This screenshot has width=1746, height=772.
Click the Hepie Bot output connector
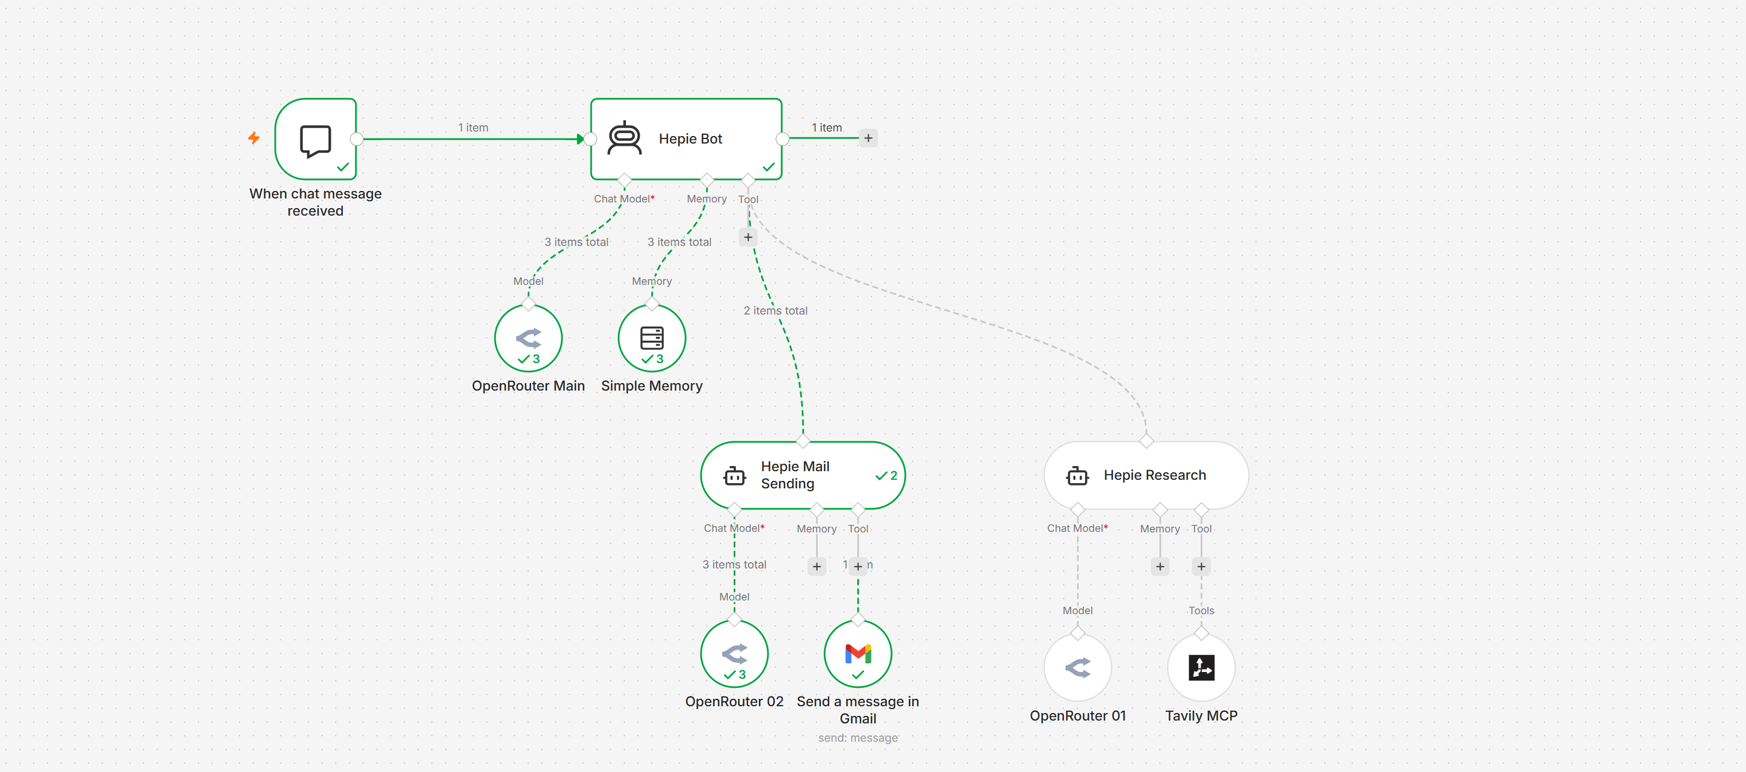(782, 139)
